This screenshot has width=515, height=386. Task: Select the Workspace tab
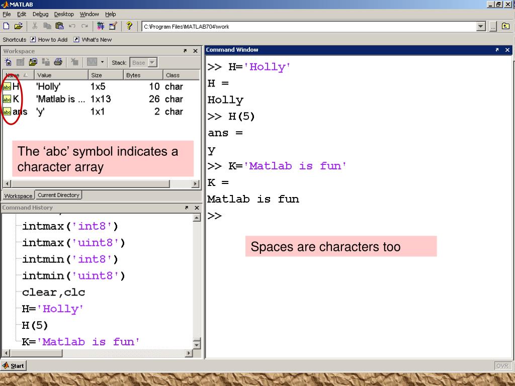point(19,196)
